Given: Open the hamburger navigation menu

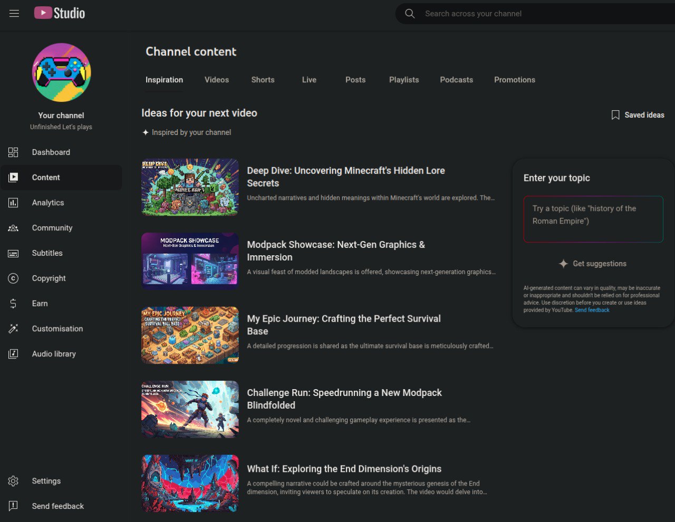Looking at the screenshot, I should pos(14,13).
